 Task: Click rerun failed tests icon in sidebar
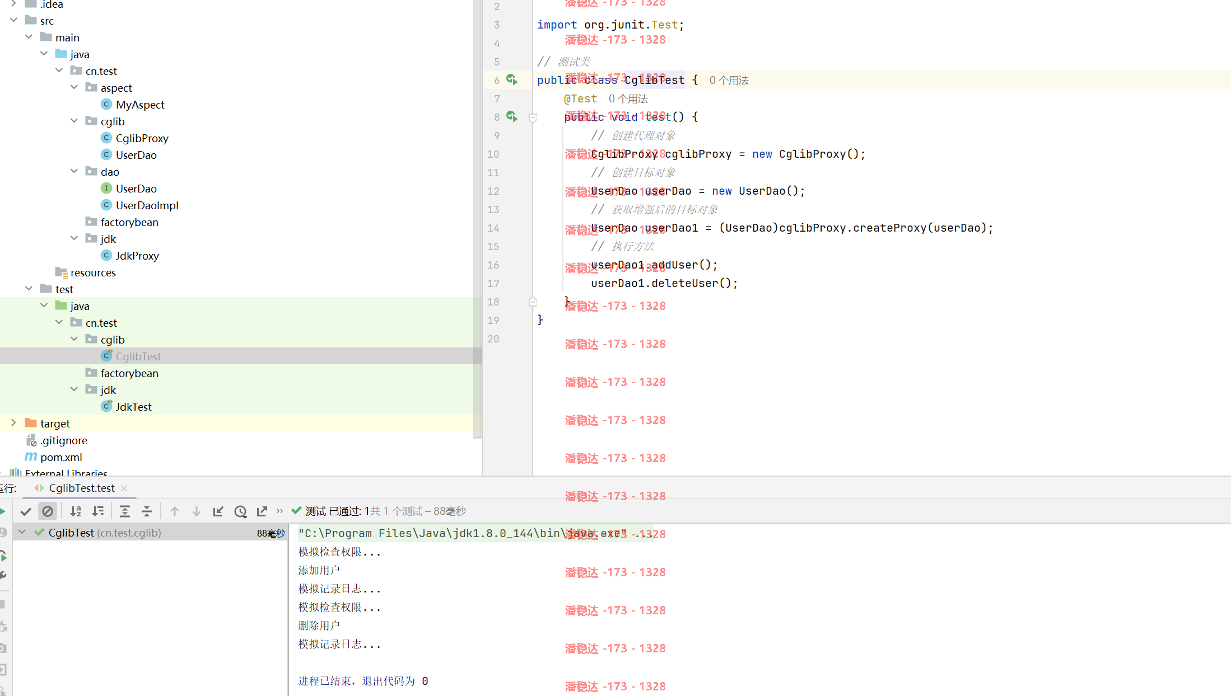(x=3, y=556)
